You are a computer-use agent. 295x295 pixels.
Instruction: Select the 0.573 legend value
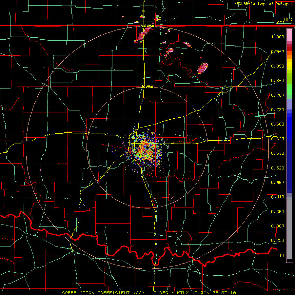278,153
